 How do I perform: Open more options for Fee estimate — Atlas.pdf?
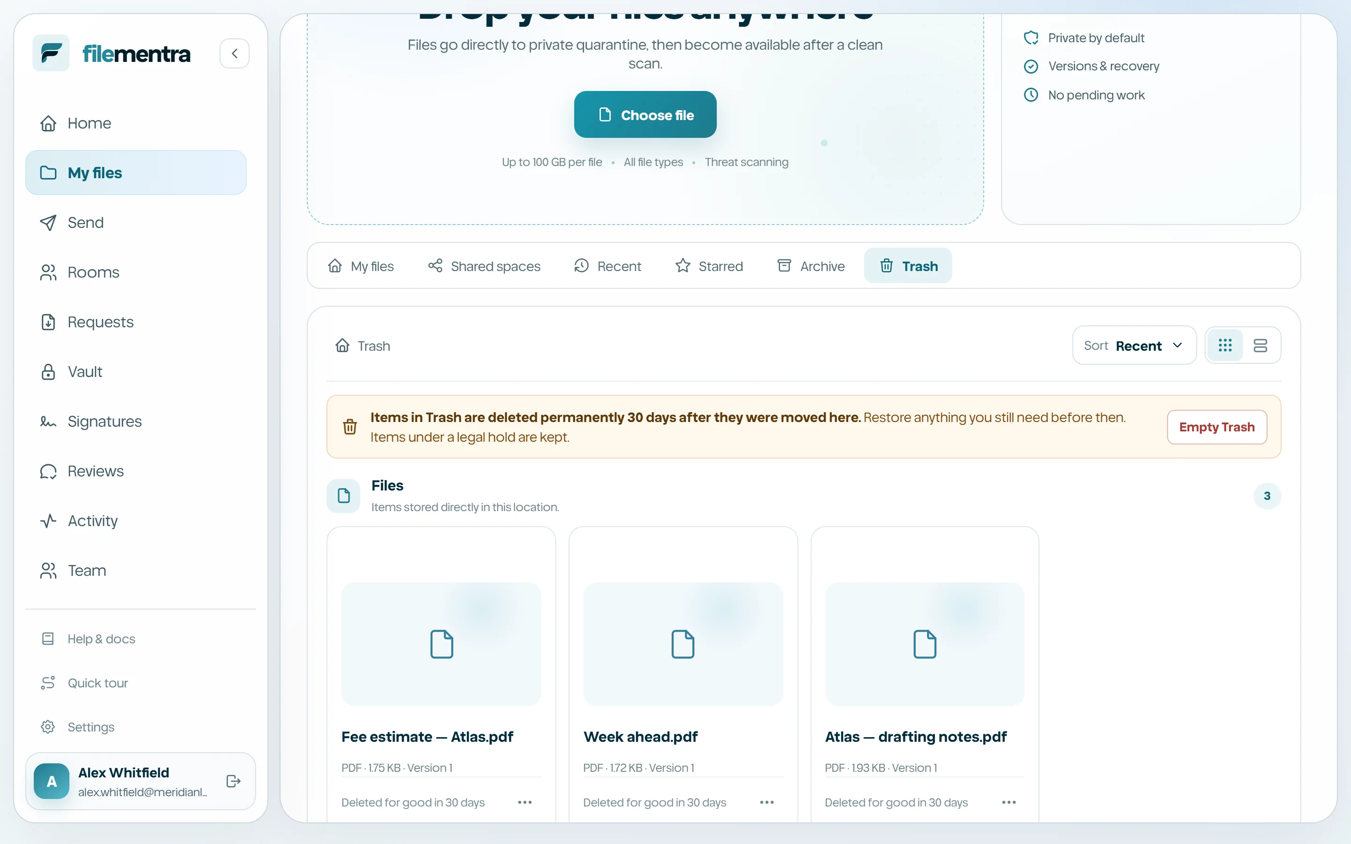pos(525,802)
